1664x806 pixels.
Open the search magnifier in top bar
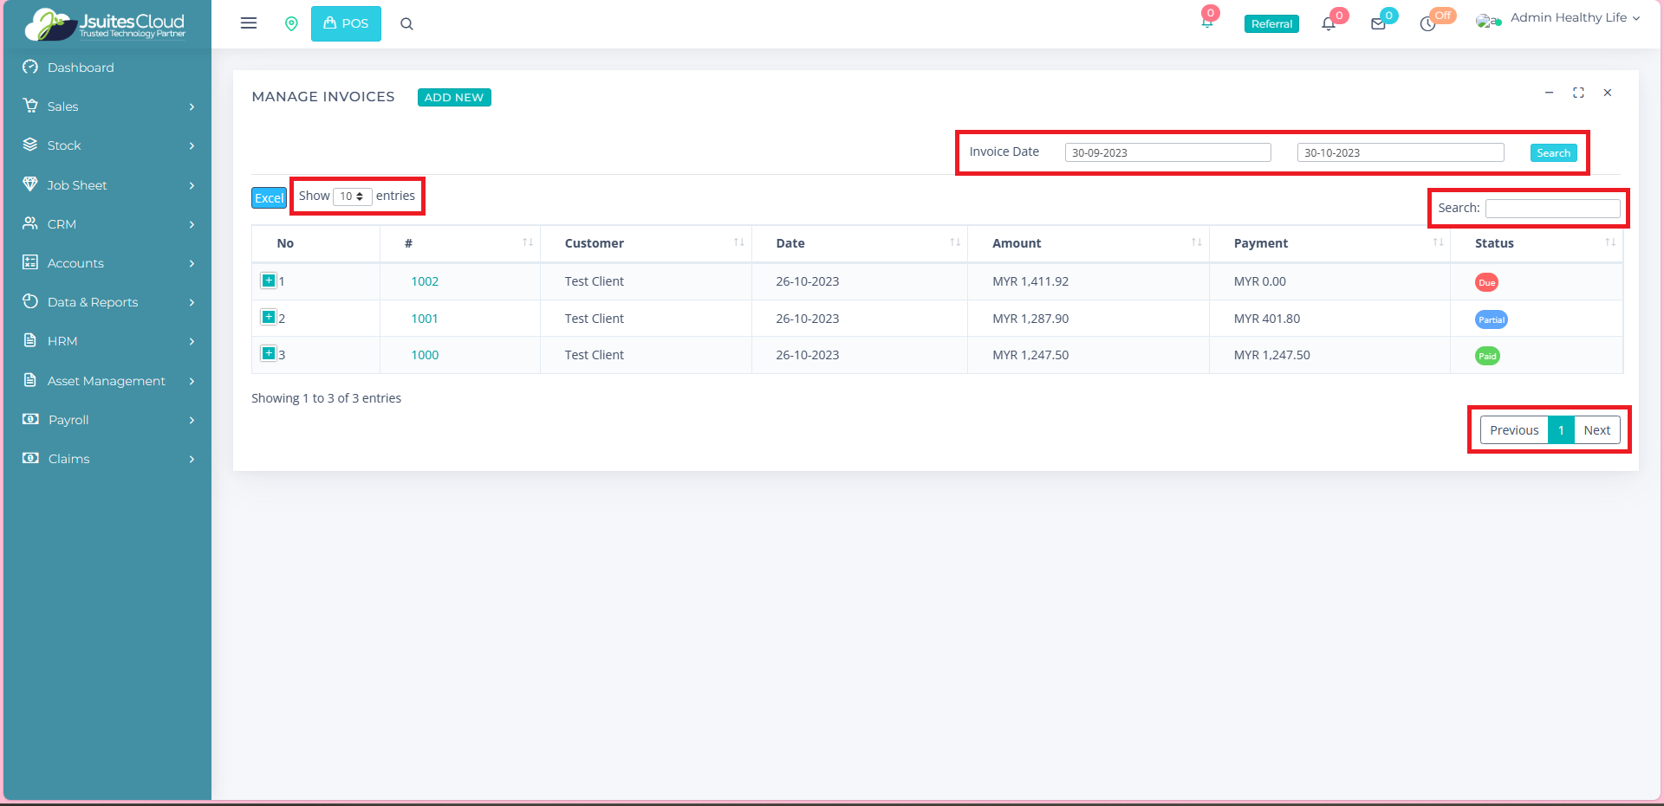click(406, 24)
